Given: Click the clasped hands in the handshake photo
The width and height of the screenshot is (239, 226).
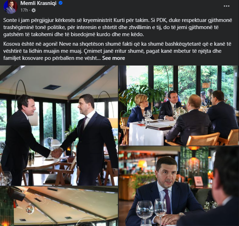Looking at the screenshot, I should [x=57, y=153].
